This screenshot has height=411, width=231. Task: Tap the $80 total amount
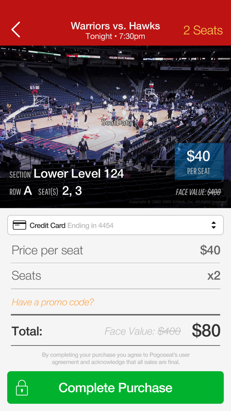(x=206, y=331)
